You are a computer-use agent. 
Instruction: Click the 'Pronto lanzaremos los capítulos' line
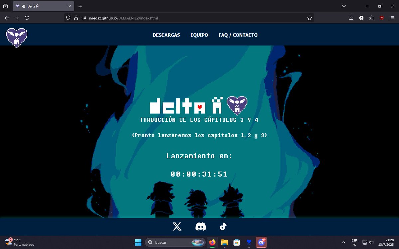pos(199,135)
